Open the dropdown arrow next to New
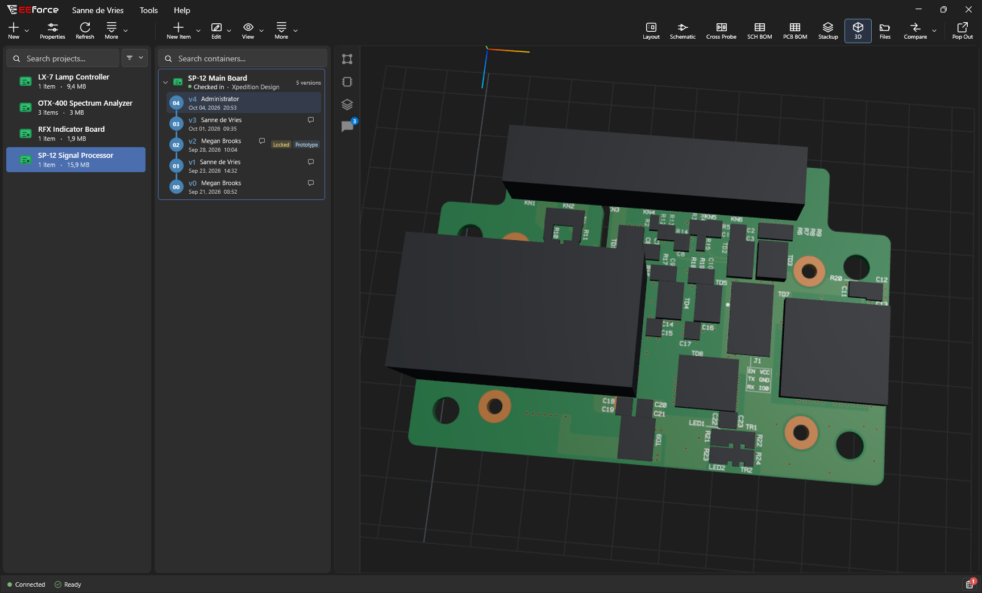This screenshot has width=982, height=593. pos(27,31)
